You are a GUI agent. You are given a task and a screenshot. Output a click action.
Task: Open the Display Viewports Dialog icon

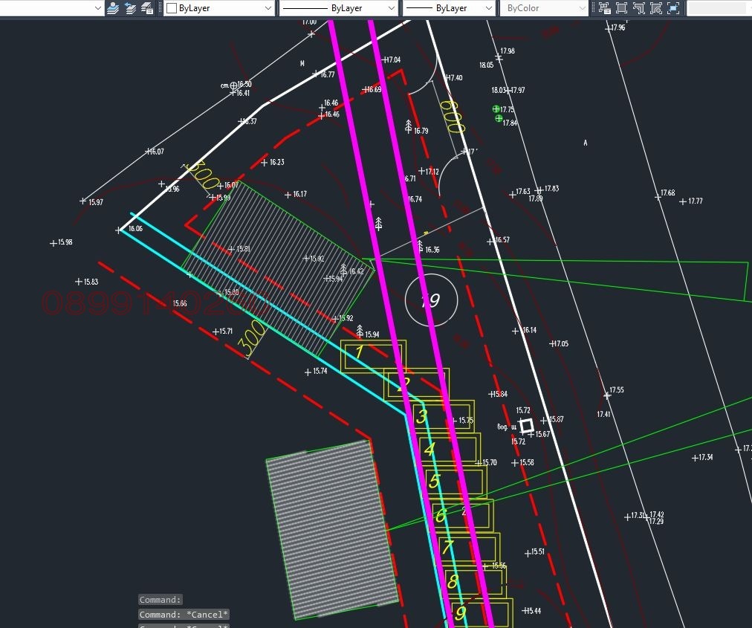coord(604,8)
